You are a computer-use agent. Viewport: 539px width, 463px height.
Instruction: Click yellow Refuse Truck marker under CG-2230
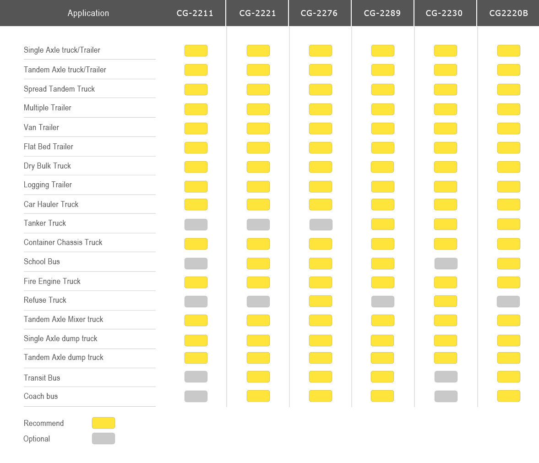pos(446,301)
